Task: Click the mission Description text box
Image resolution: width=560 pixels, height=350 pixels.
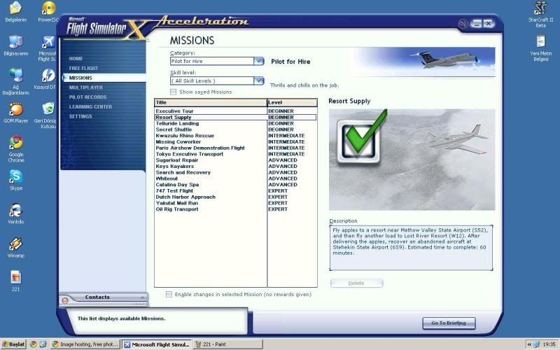Action: pos(411,248)
